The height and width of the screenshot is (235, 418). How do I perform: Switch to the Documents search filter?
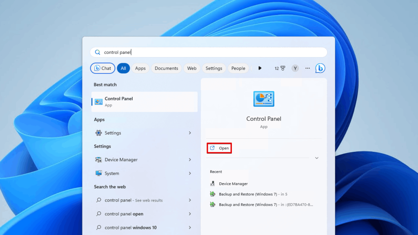point(166,68)
